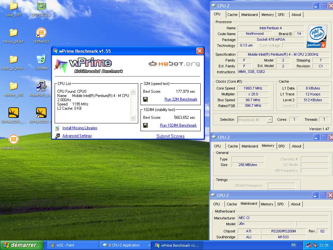Screen dimensions: 333x250
Task: Open the CPU tab in CPU-Z Memory window
Action: click(217, 146)
